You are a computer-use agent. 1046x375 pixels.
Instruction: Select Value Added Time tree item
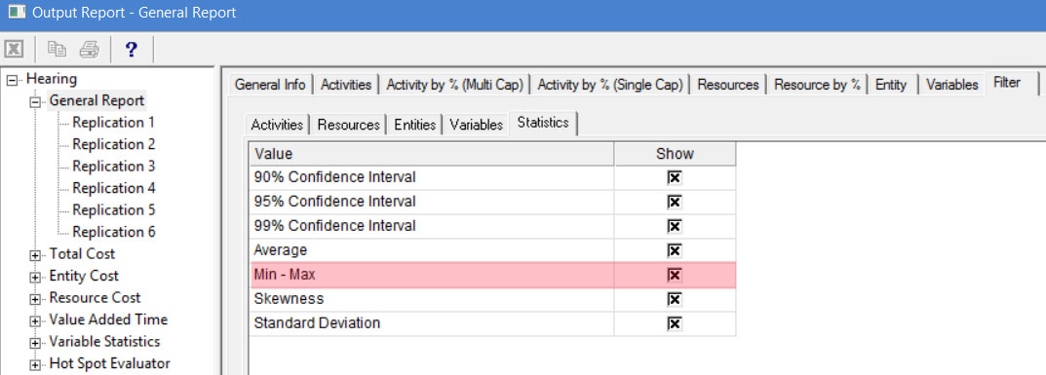pos(108,319)
